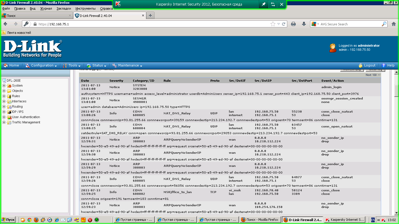Switch to the Поиск browser tab

37,16
